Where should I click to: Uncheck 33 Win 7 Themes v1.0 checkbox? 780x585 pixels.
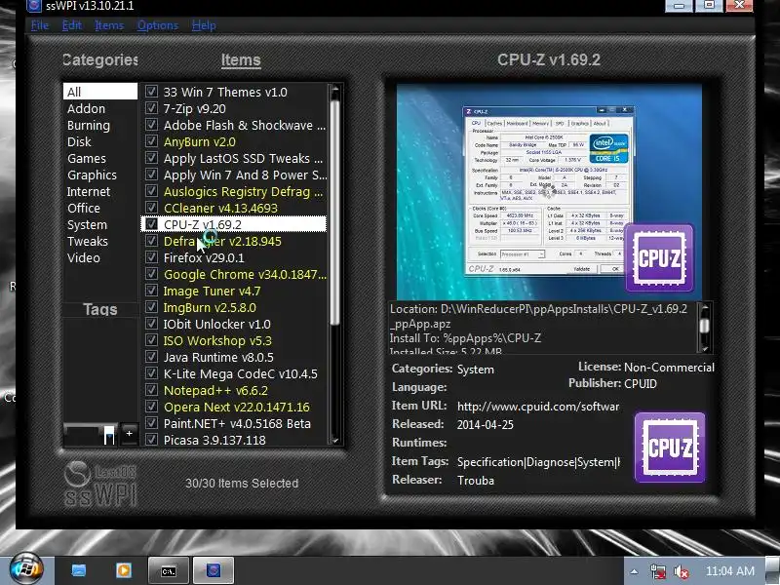pos(151,92)
